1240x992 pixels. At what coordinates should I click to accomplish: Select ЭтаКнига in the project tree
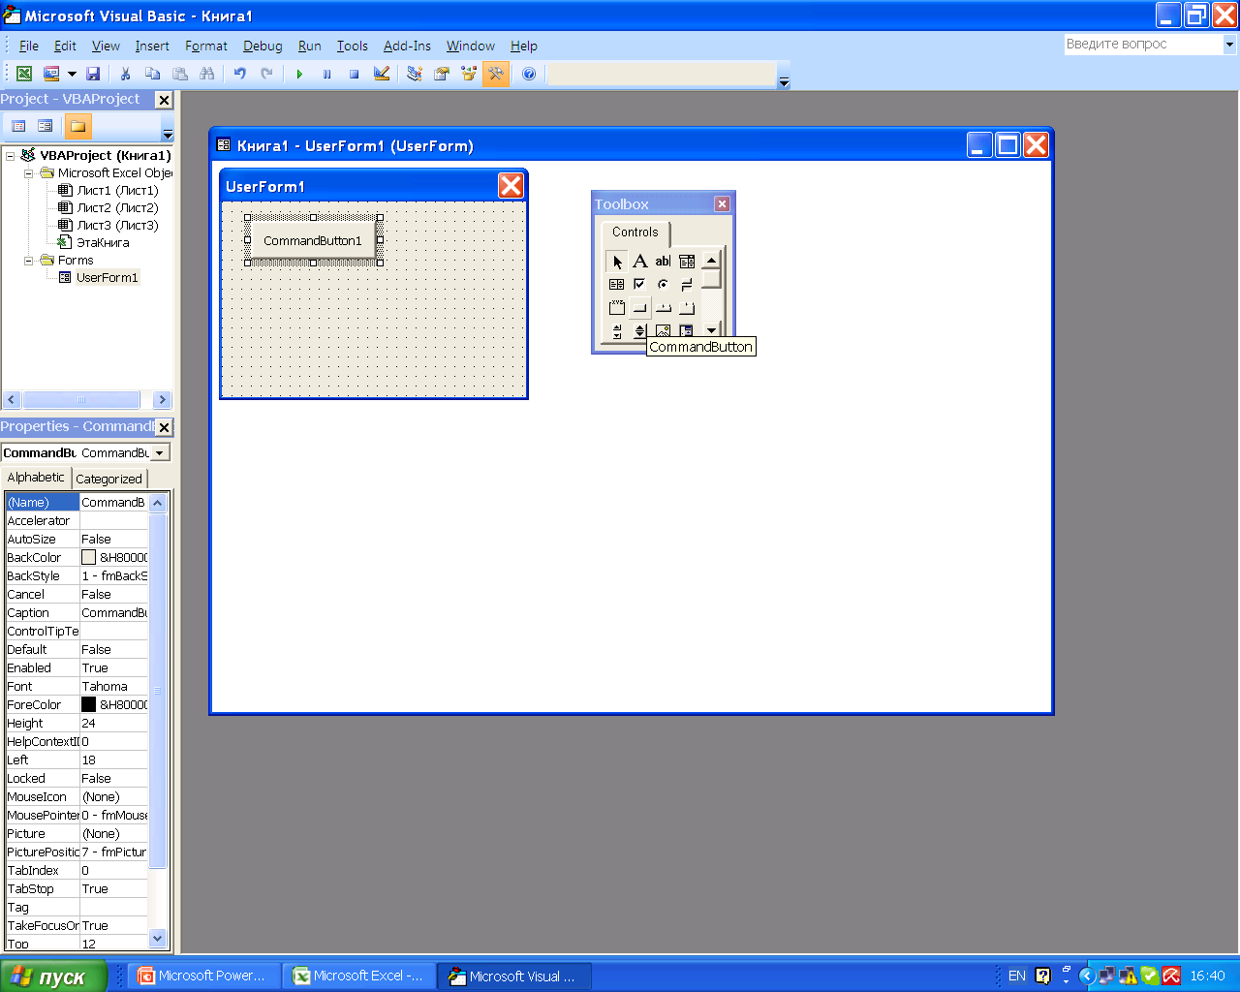click(103, 243)
